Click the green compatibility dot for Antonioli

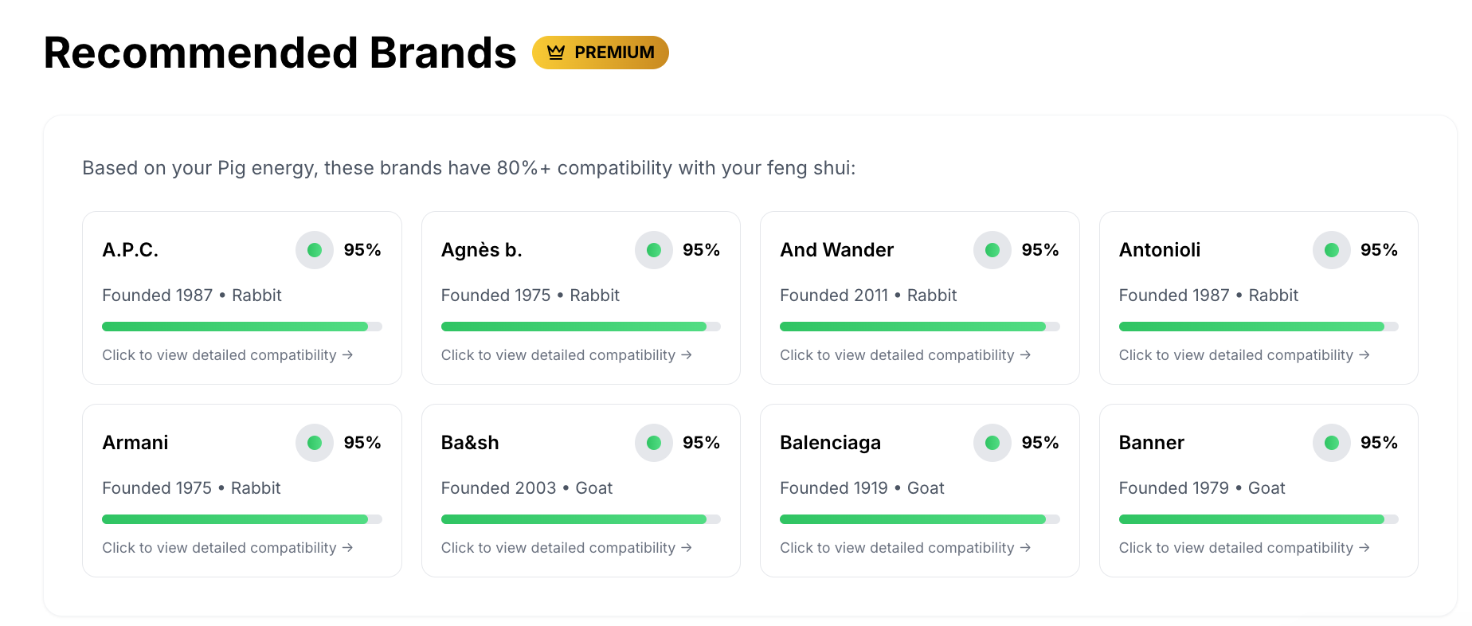[1332, 250]
